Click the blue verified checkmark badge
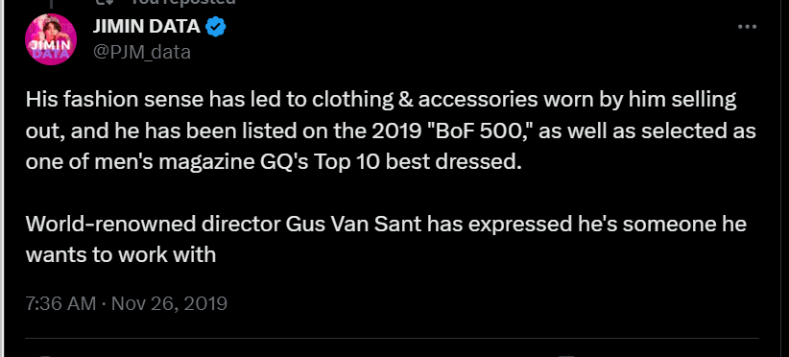The height and width of the screenshot is (357, 789). point(216,26)
